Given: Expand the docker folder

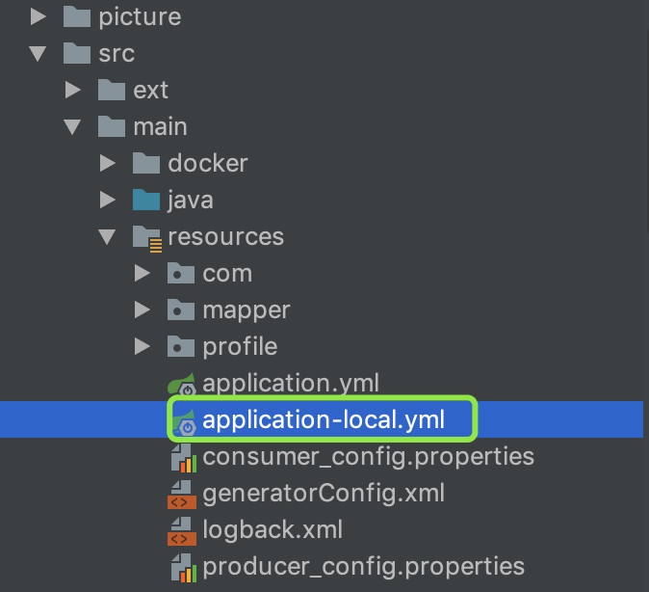Looking at the screenshot, I should pos(108,163).
